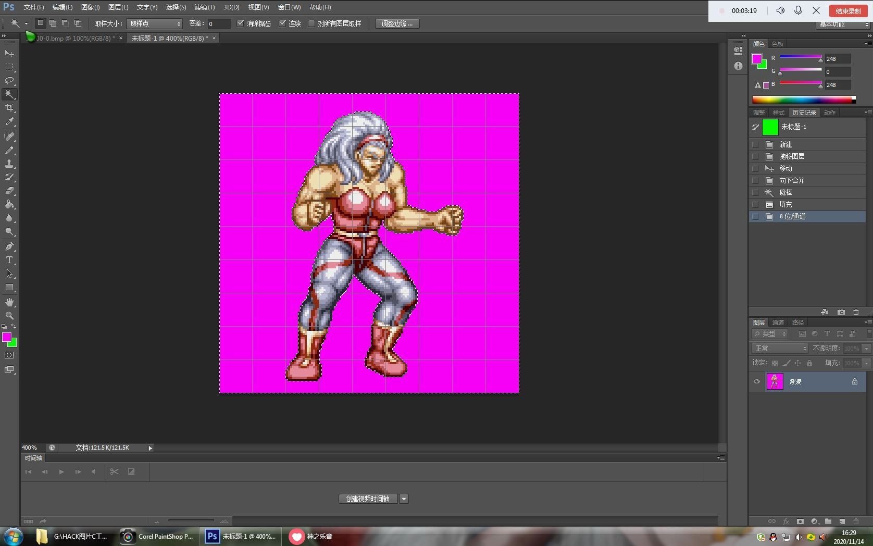This screenshot has width=873, height=546.
Task: Select the Zoom tool
Action: point(9,316)
